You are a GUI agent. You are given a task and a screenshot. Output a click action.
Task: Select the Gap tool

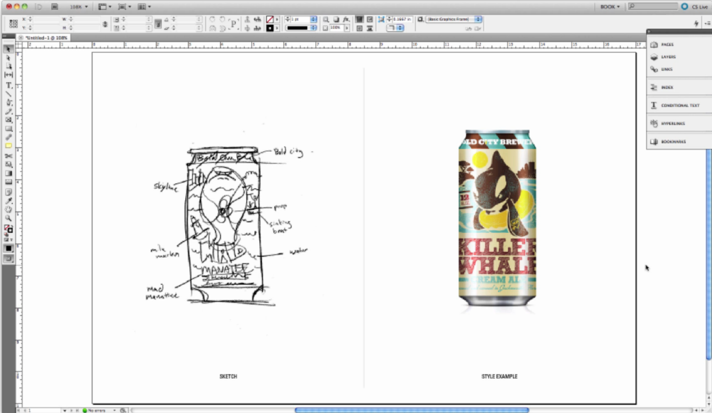[x=8, y=75]
